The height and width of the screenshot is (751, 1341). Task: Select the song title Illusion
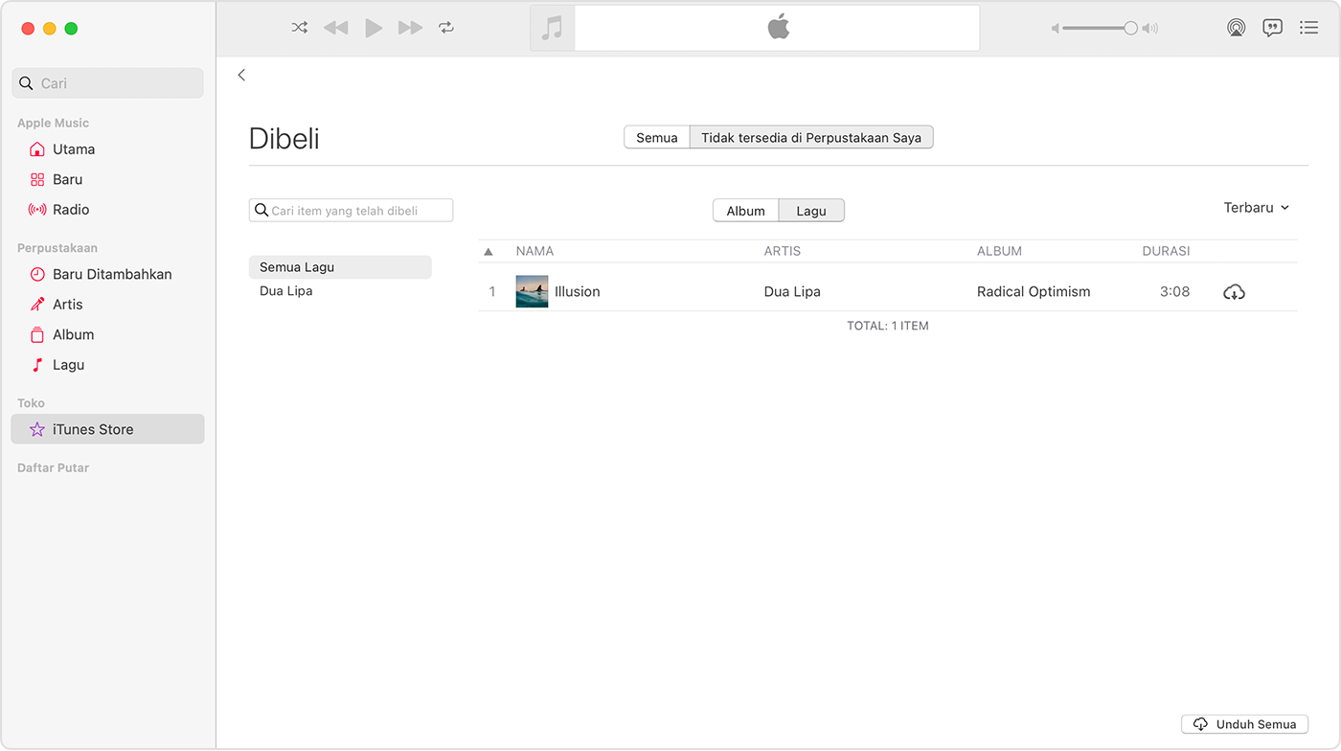pos(578,291)
